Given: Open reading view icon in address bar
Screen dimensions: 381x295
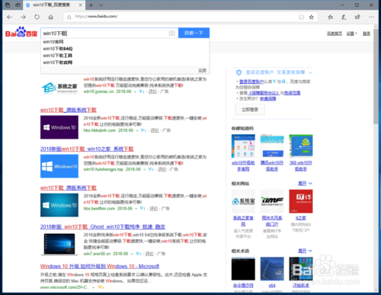Looking at the screenshot, I should 301,17.
